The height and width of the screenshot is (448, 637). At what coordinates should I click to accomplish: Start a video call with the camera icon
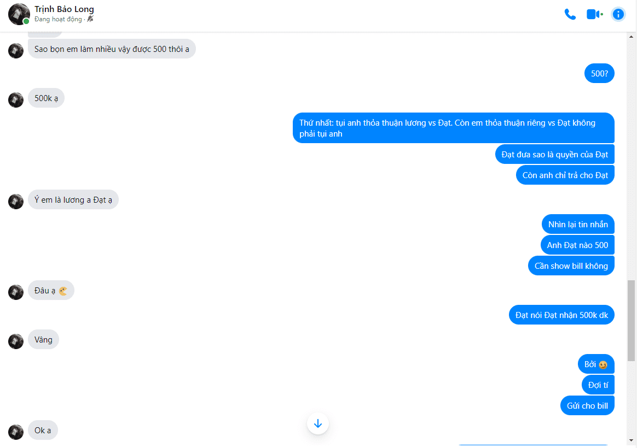tap(594, 14)
